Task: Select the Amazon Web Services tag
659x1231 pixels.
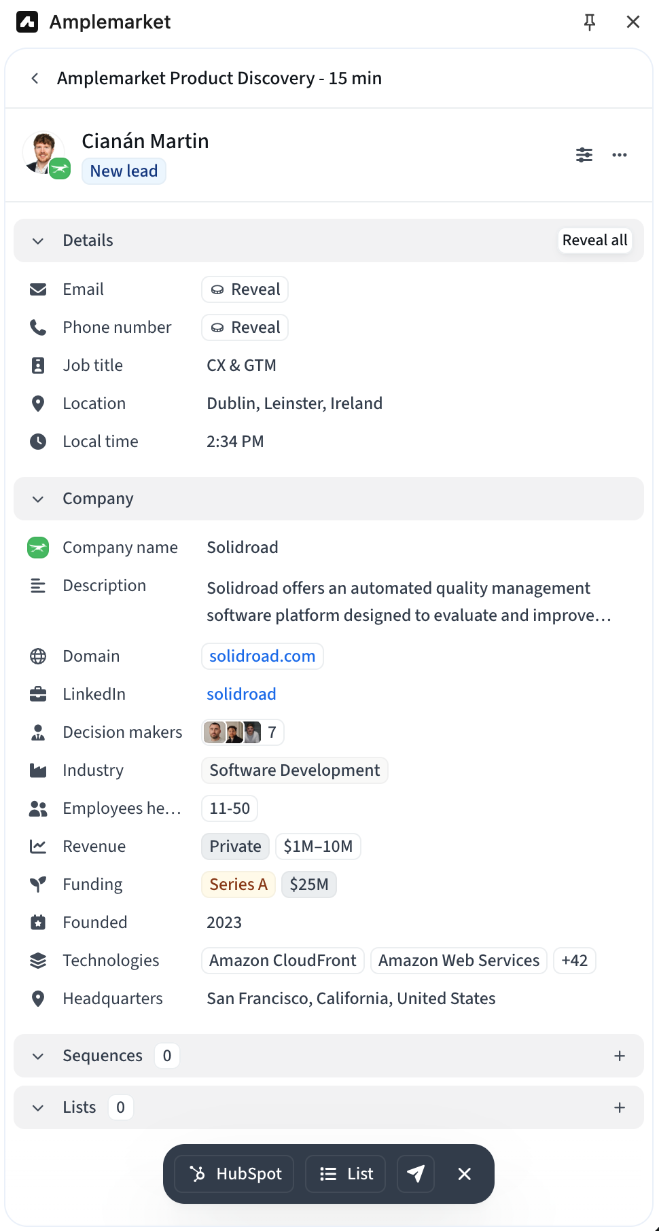Action: click(459, 961)
